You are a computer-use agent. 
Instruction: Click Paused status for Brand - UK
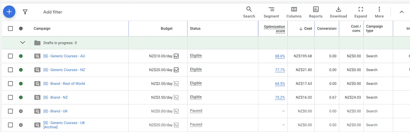[x=196, y=111]
